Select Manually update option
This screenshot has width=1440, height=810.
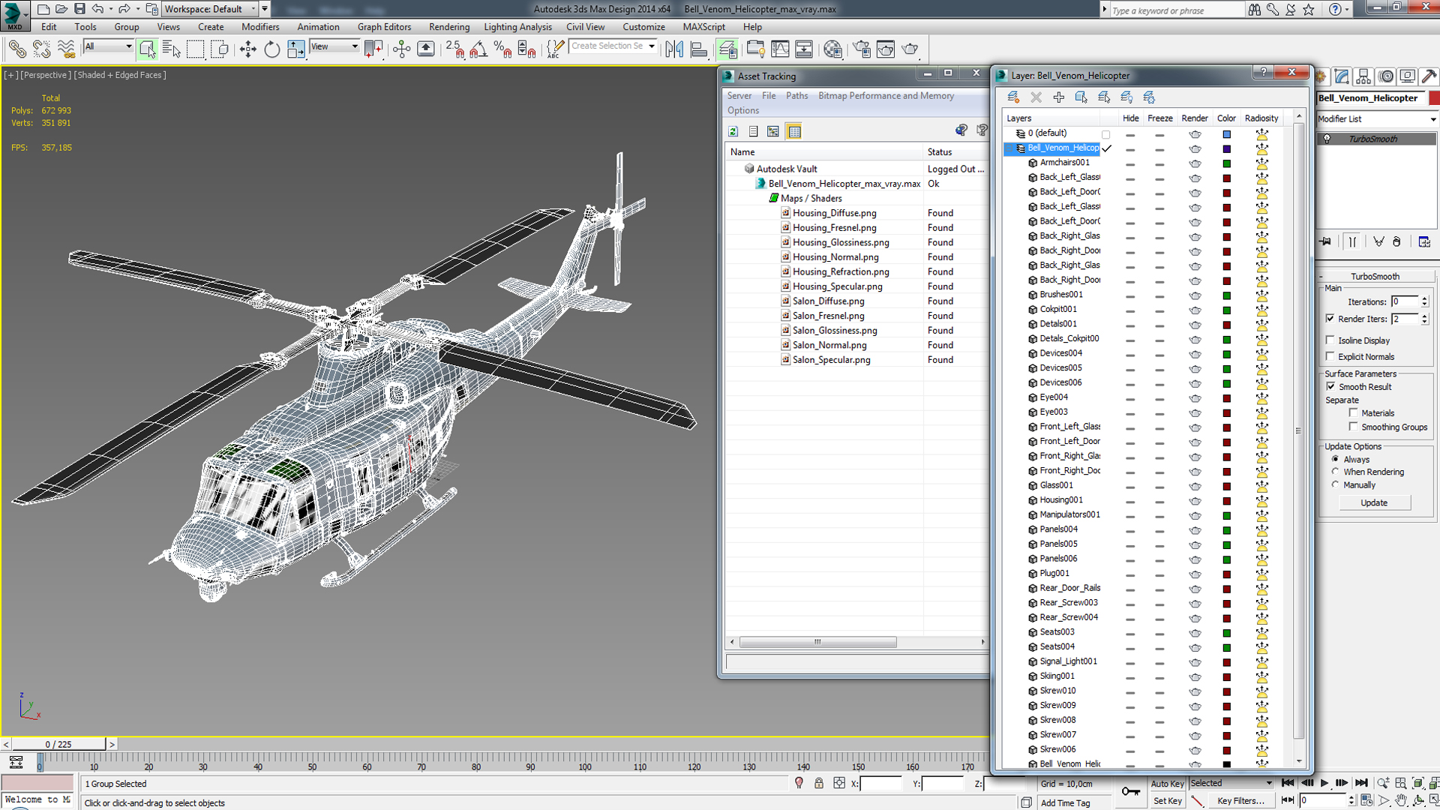click(x=1335, y=484)
